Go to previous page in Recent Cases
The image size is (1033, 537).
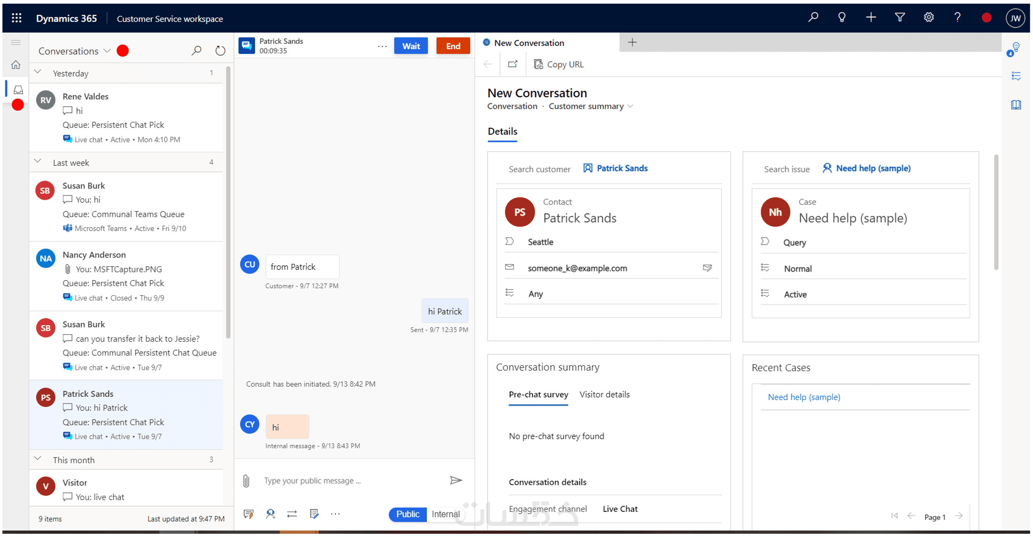(911, 516)
